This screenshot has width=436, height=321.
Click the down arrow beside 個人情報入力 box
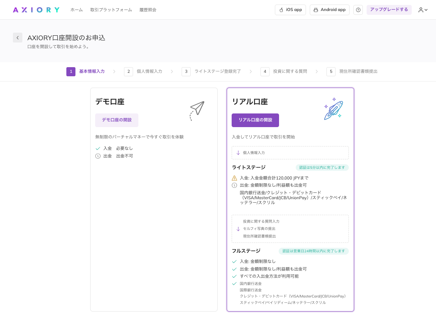(238, 153)
